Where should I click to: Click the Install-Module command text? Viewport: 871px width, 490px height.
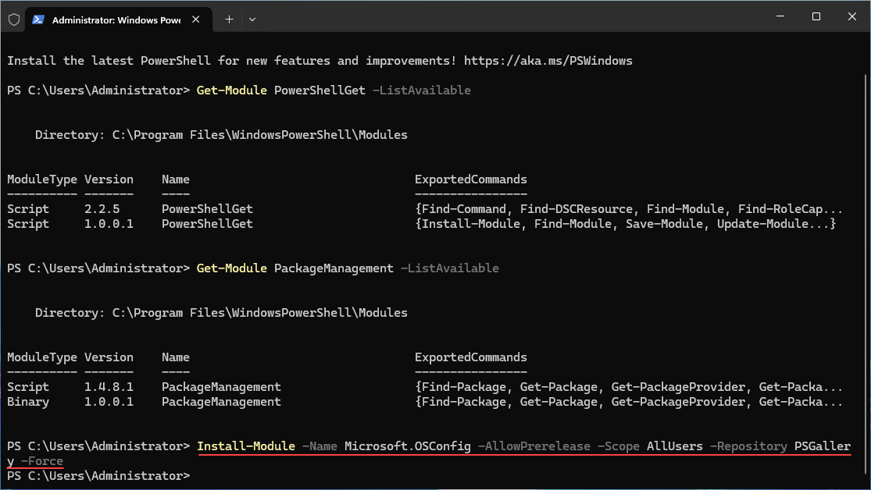(246, 446)
